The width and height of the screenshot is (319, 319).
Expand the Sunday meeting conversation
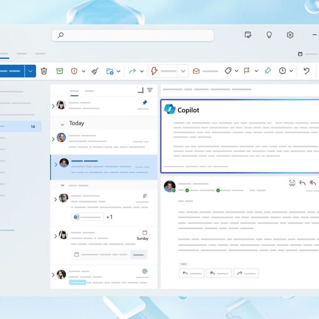(55, 236)
